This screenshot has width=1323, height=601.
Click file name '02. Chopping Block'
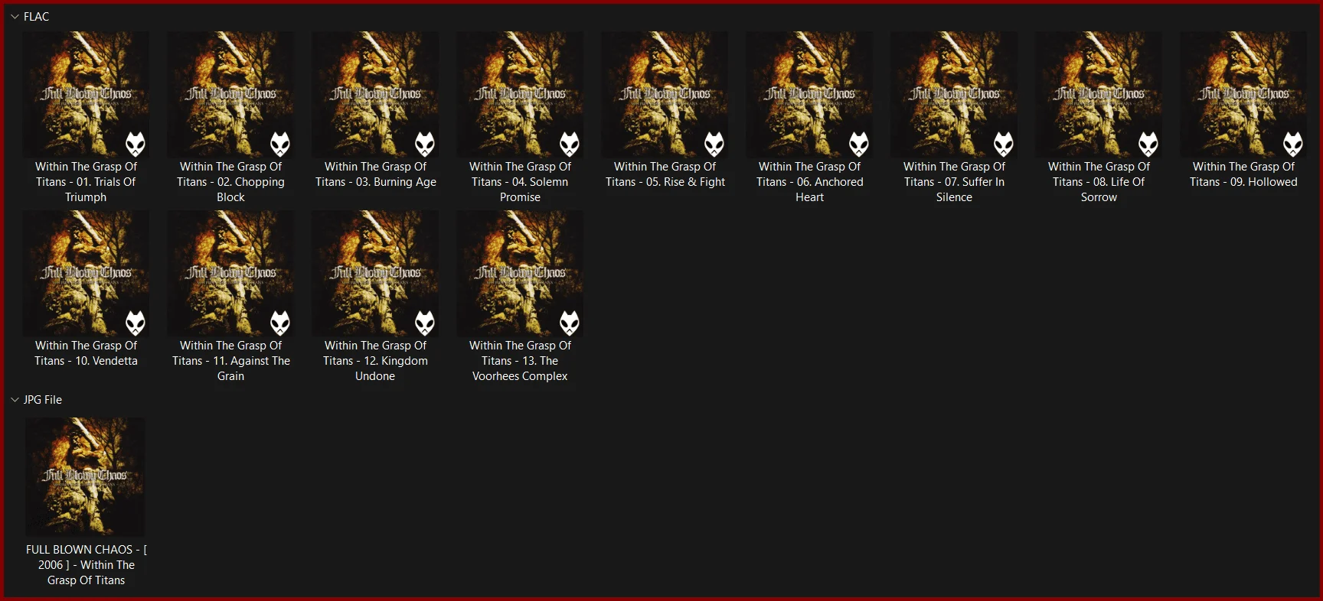pos(230,182)
